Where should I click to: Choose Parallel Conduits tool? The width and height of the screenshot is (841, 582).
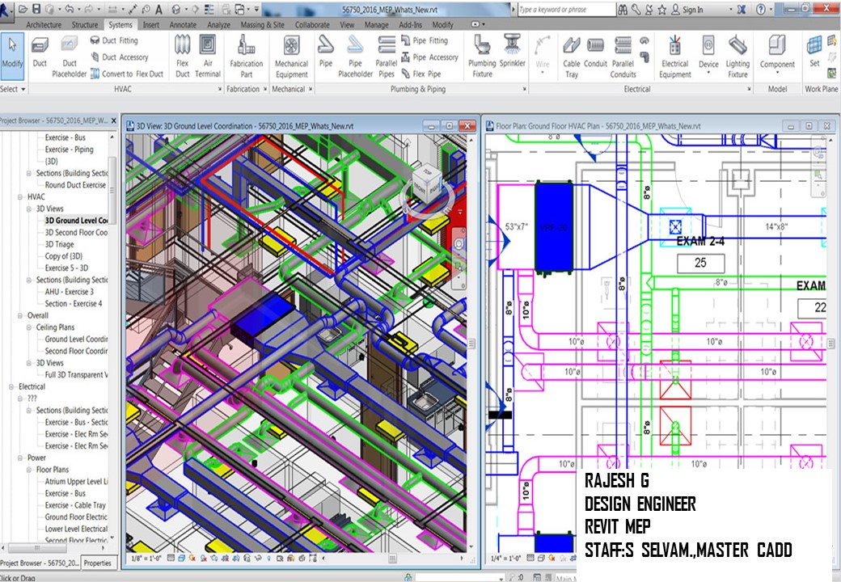(623, 57)
